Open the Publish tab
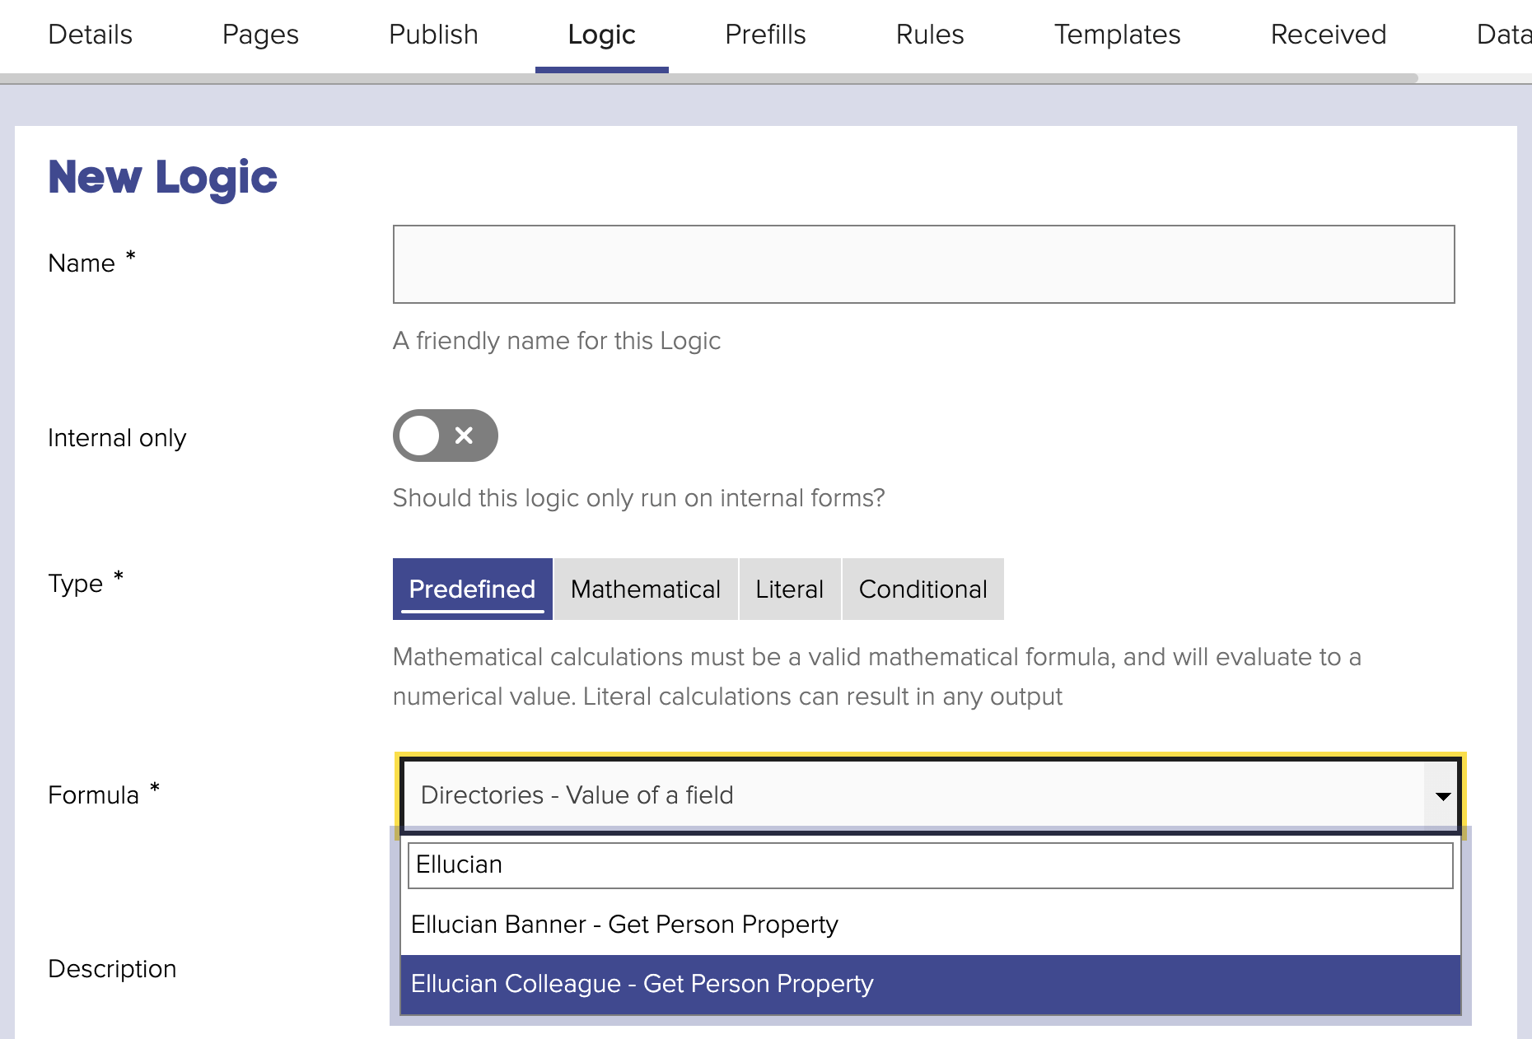Screen dimensions: 1532x1039 coord(433,35)
